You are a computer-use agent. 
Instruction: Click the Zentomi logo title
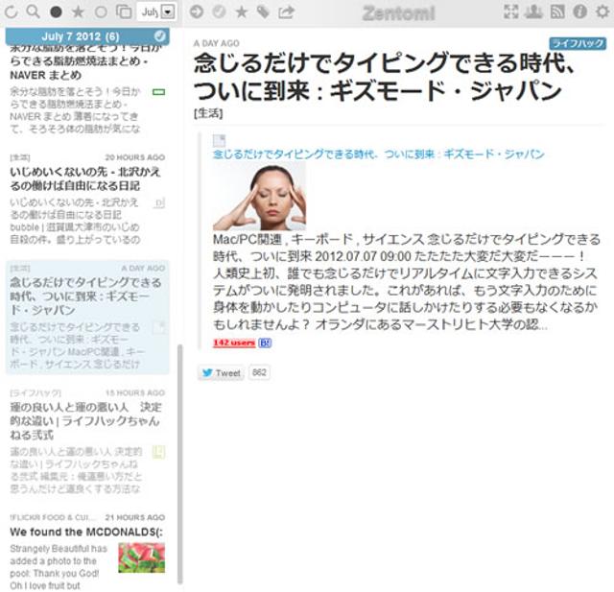tap(398, 12)
